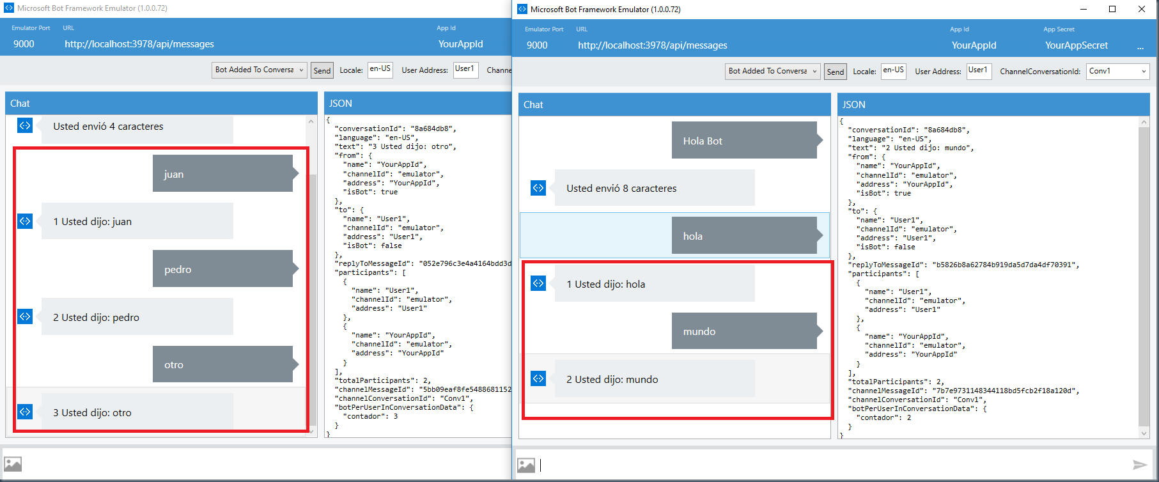This screenshot has height=482, width=1159.
Task: Edit Locale field in right window
Action: click(894, 71)
